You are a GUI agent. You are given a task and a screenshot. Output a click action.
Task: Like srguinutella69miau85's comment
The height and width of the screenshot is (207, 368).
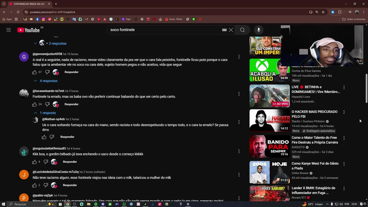pyautogui.click(x=34, y=162)
